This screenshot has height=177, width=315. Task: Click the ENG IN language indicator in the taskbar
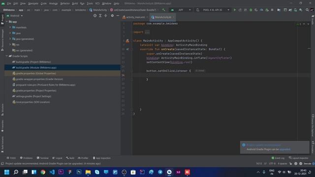point(272,172)
